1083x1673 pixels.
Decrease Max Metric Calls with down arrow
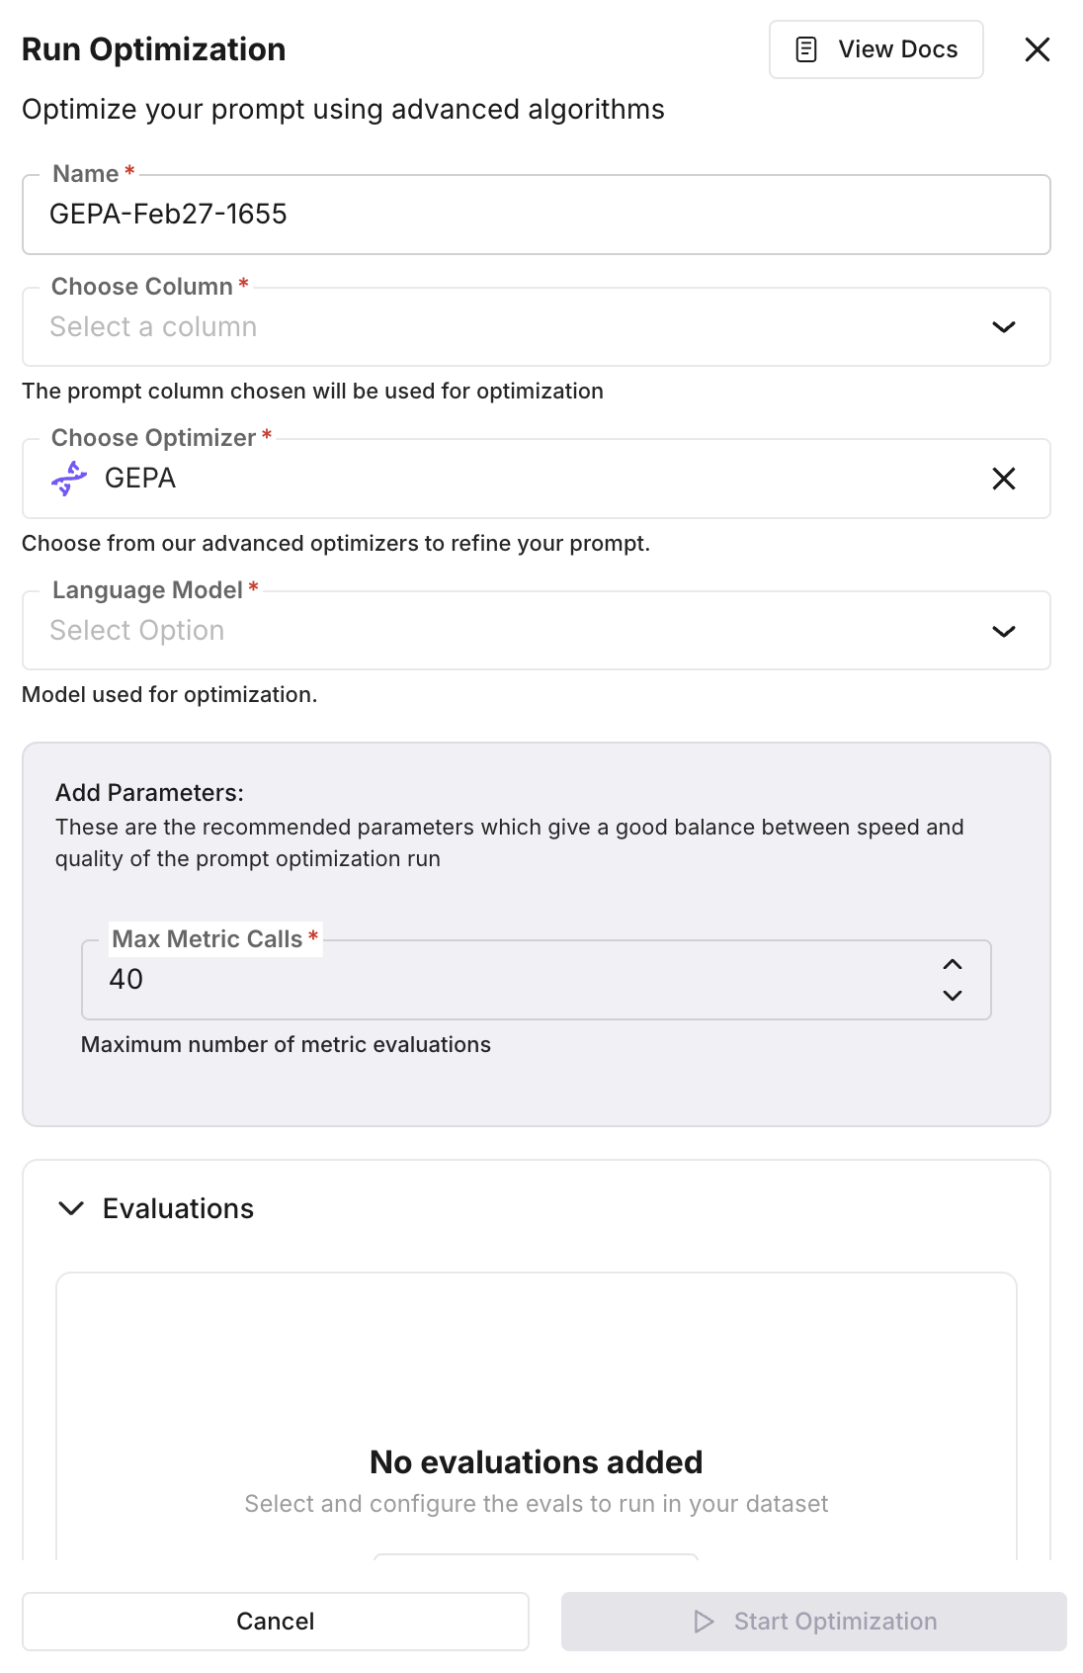tap(953, 996)
